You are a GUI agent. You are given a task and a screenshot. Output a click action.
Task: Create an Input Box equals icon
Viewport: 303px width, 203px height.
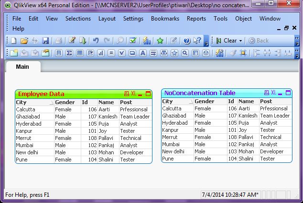[x=111, y=53]
